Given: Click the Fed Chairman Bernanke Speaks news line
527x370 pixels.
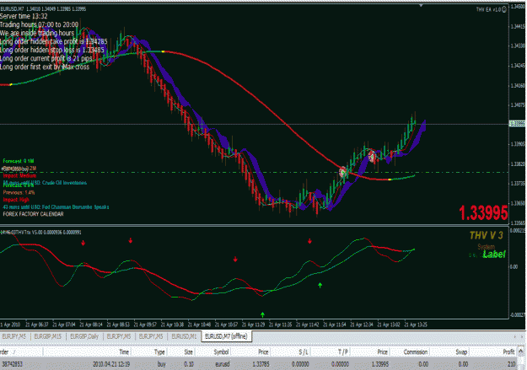Looking at the screenshot, I should click(x=56, y=207).
